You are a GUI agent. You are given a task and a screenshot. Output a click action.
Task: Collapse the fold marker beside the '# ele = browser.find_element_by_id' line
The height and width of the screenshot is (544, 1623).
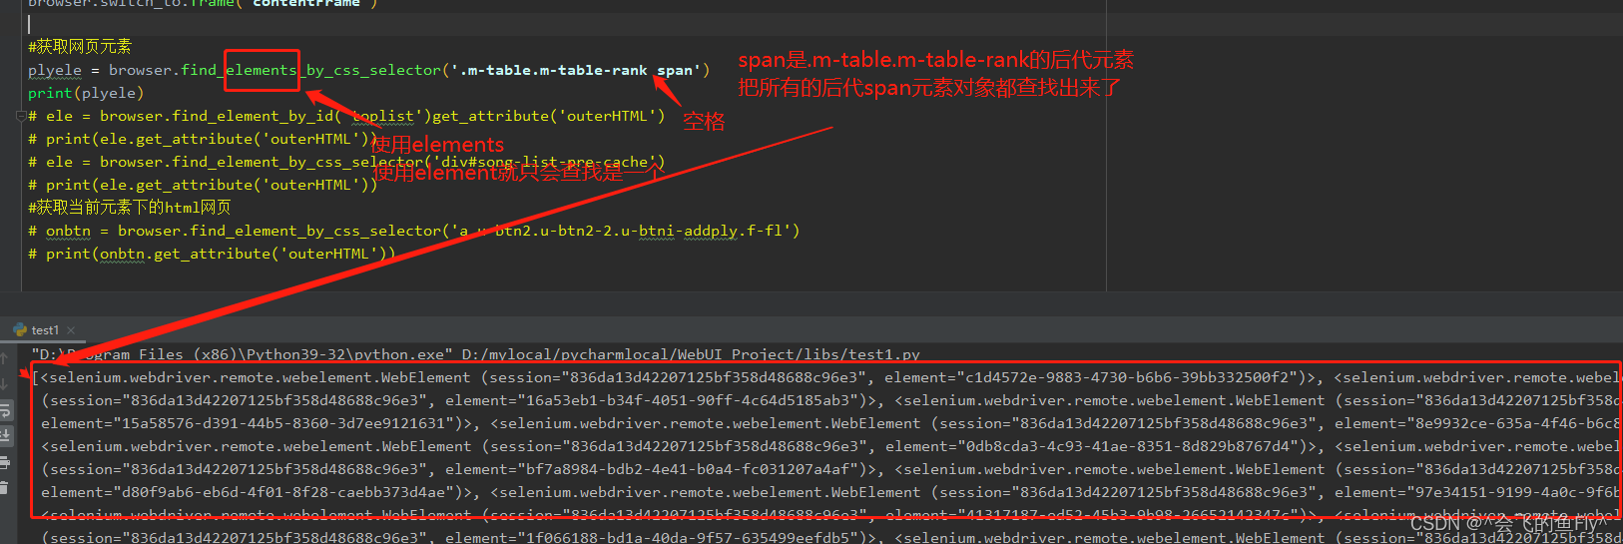click(21, 116)
